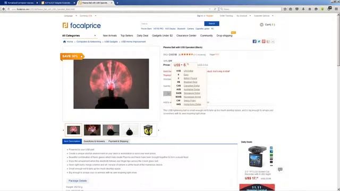The width and height of the screenshot is (340, 191).
Task: Close the Plasma Ball browser tab
Action: tap(112, 3)
